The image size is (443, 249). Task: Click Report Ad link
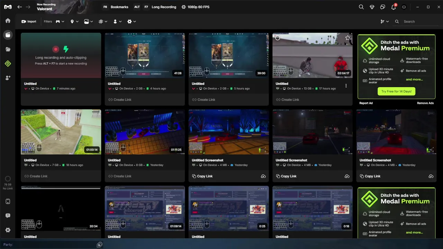(x=366, y=103)
